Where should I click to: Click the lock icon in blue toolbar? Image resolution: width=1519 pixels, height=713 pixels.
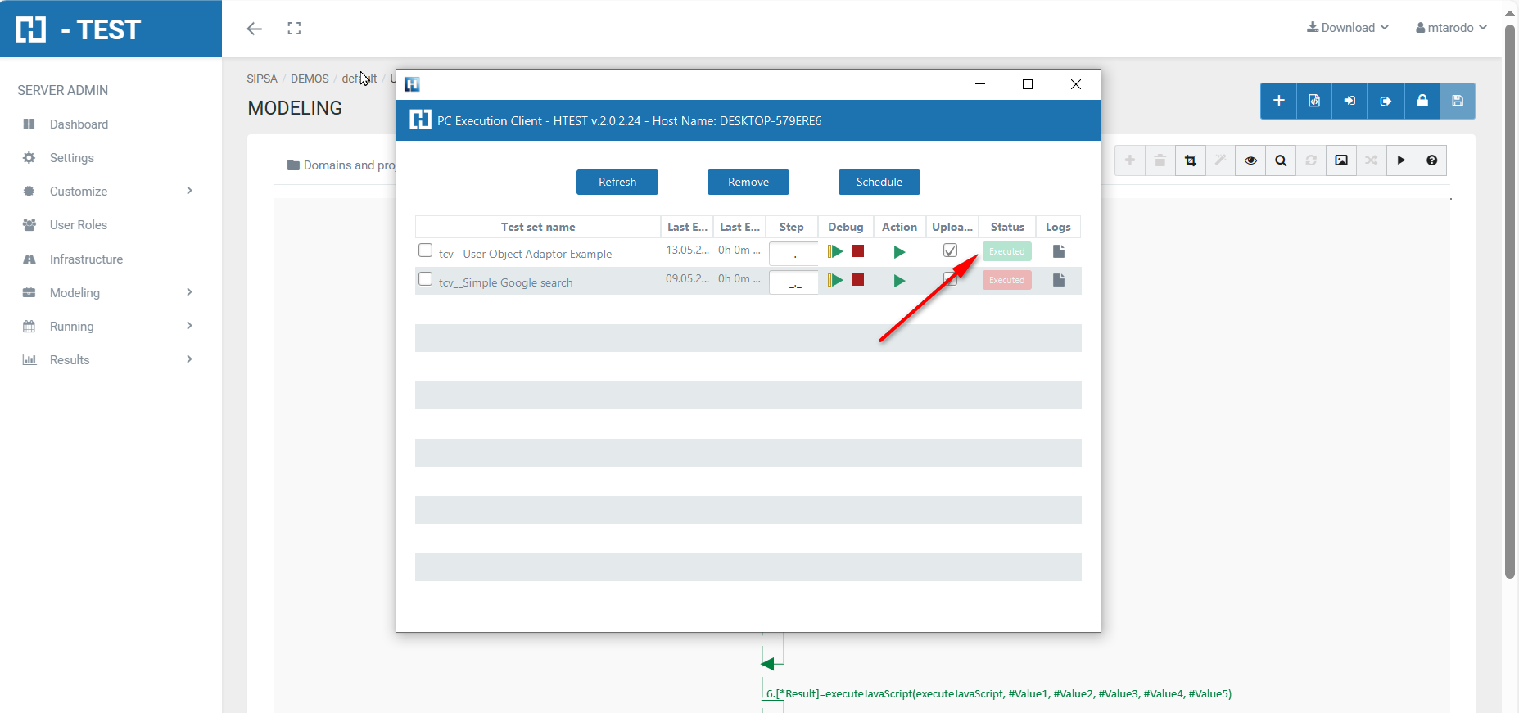coord(1422,101)
